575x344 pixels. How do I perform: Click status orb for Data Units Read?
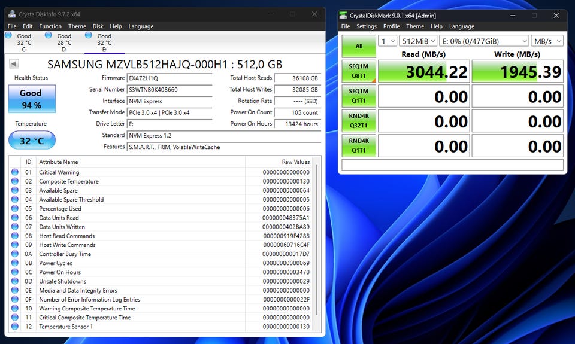point(14,217)
